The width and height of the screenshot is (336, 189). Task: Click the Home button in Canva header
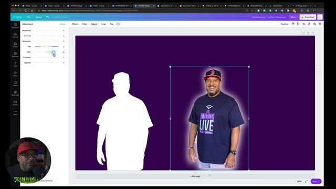(x=18, y=17)
